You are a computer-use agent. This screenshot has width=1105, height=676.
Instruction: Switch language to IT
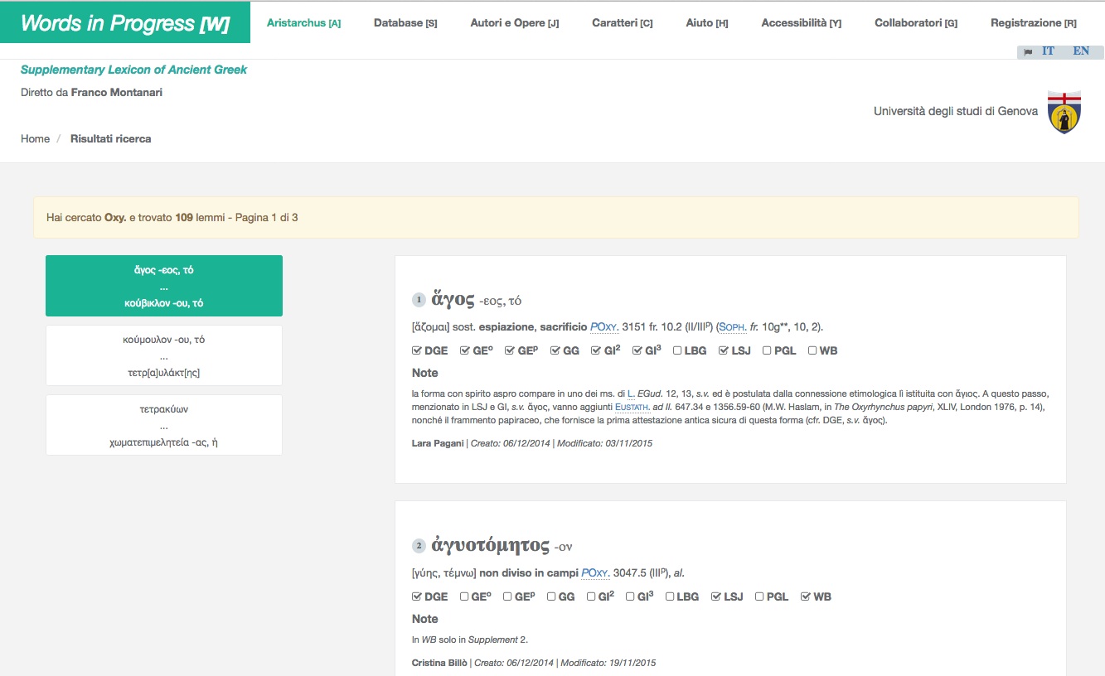coord(1048,51)
